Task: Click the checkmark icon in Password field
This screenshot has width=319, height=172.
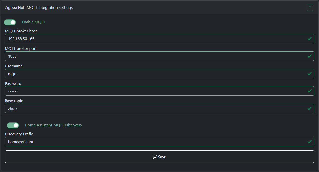Action: (x=309, y=91)
